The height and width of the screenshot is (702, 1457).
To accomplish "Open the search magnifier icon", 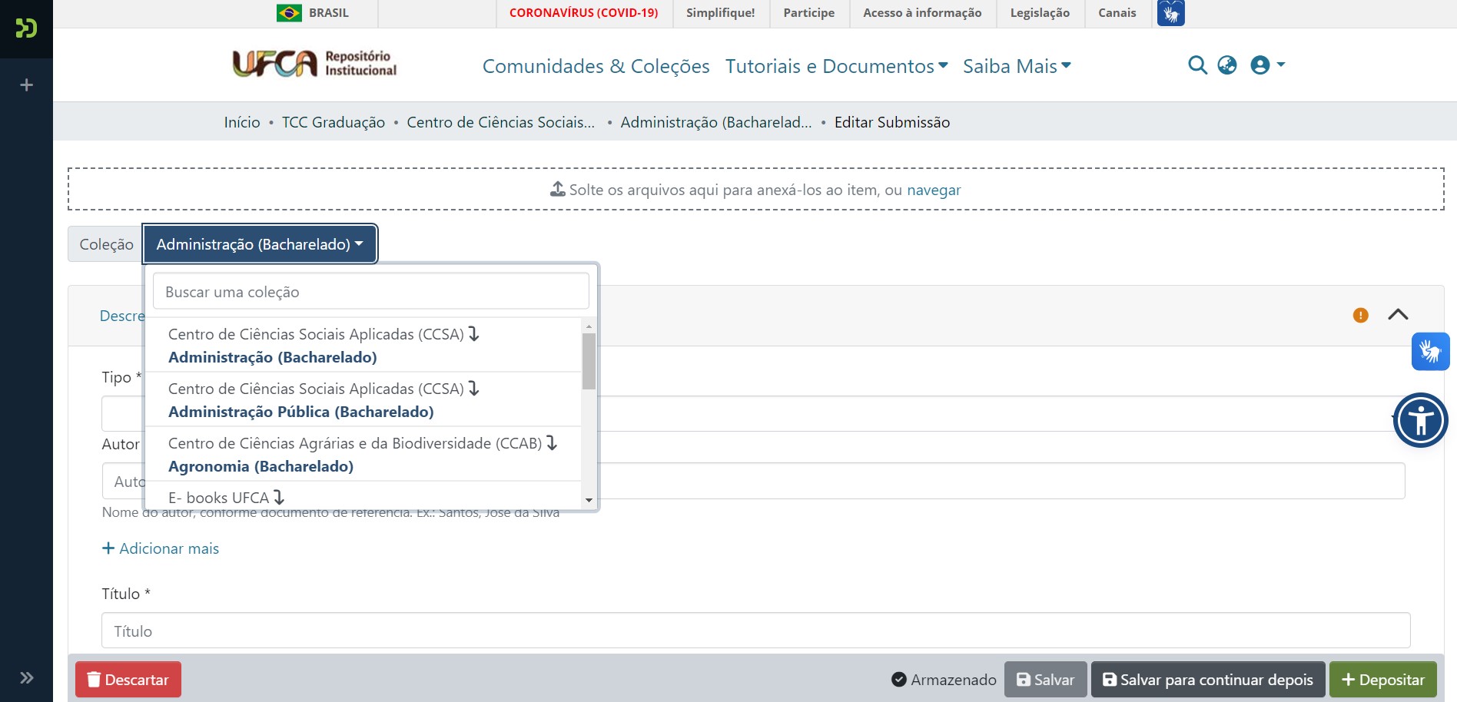I will 1197,65.
